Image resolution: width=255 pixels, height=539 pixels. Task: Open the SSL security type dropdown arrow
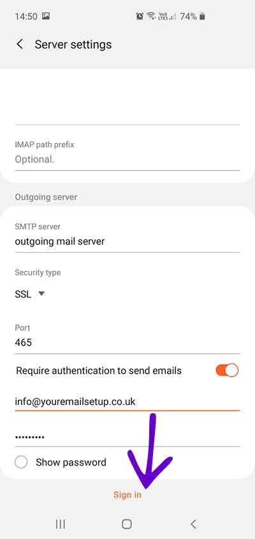41,294
